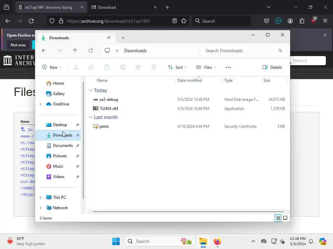
Task: Show hidden system tray icons
Action: (253, 241)
